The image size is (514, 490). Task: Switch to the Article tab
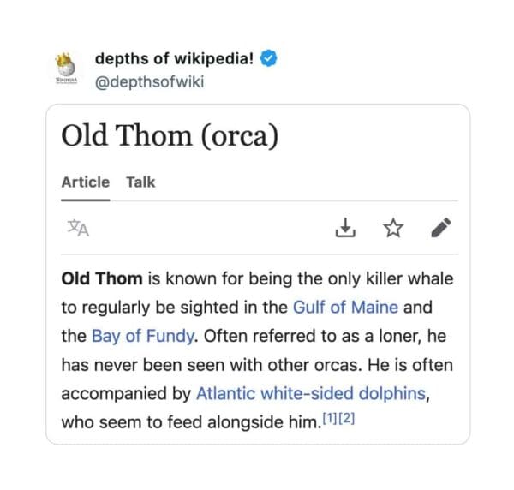pos(85,182)
